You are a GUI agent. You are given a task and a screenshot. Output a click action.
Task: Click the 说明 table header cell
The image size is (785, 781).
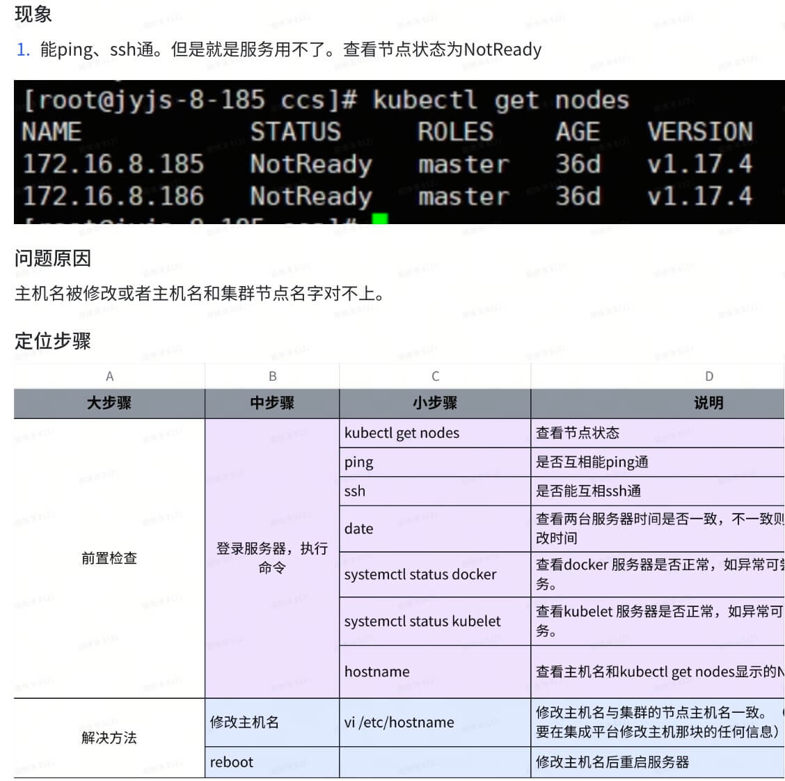point(708,403)
